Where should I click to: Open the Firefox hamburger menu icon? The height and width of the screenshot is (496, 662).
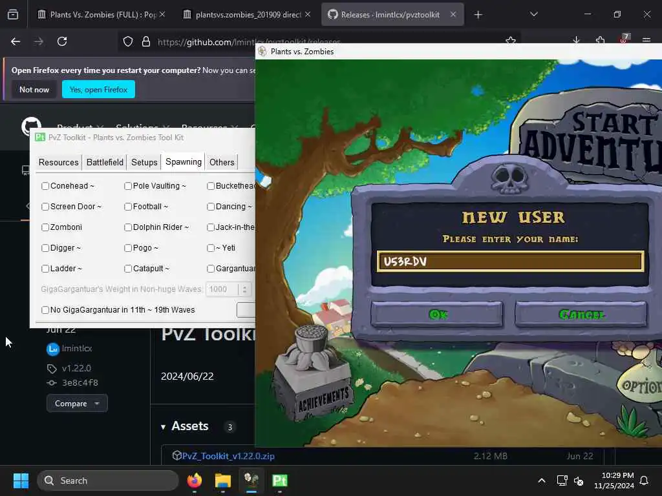646,41
